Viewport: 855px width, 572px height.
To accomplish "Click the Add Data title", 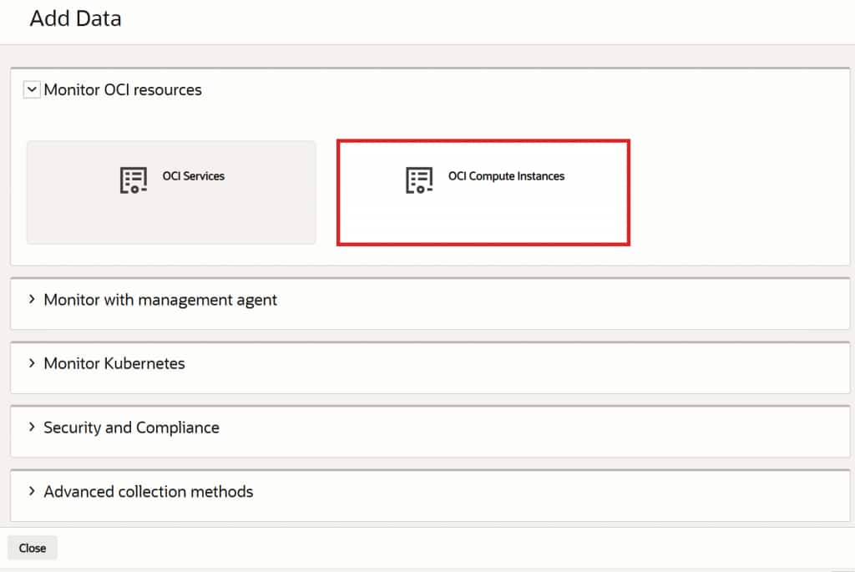I will [76, 18].
